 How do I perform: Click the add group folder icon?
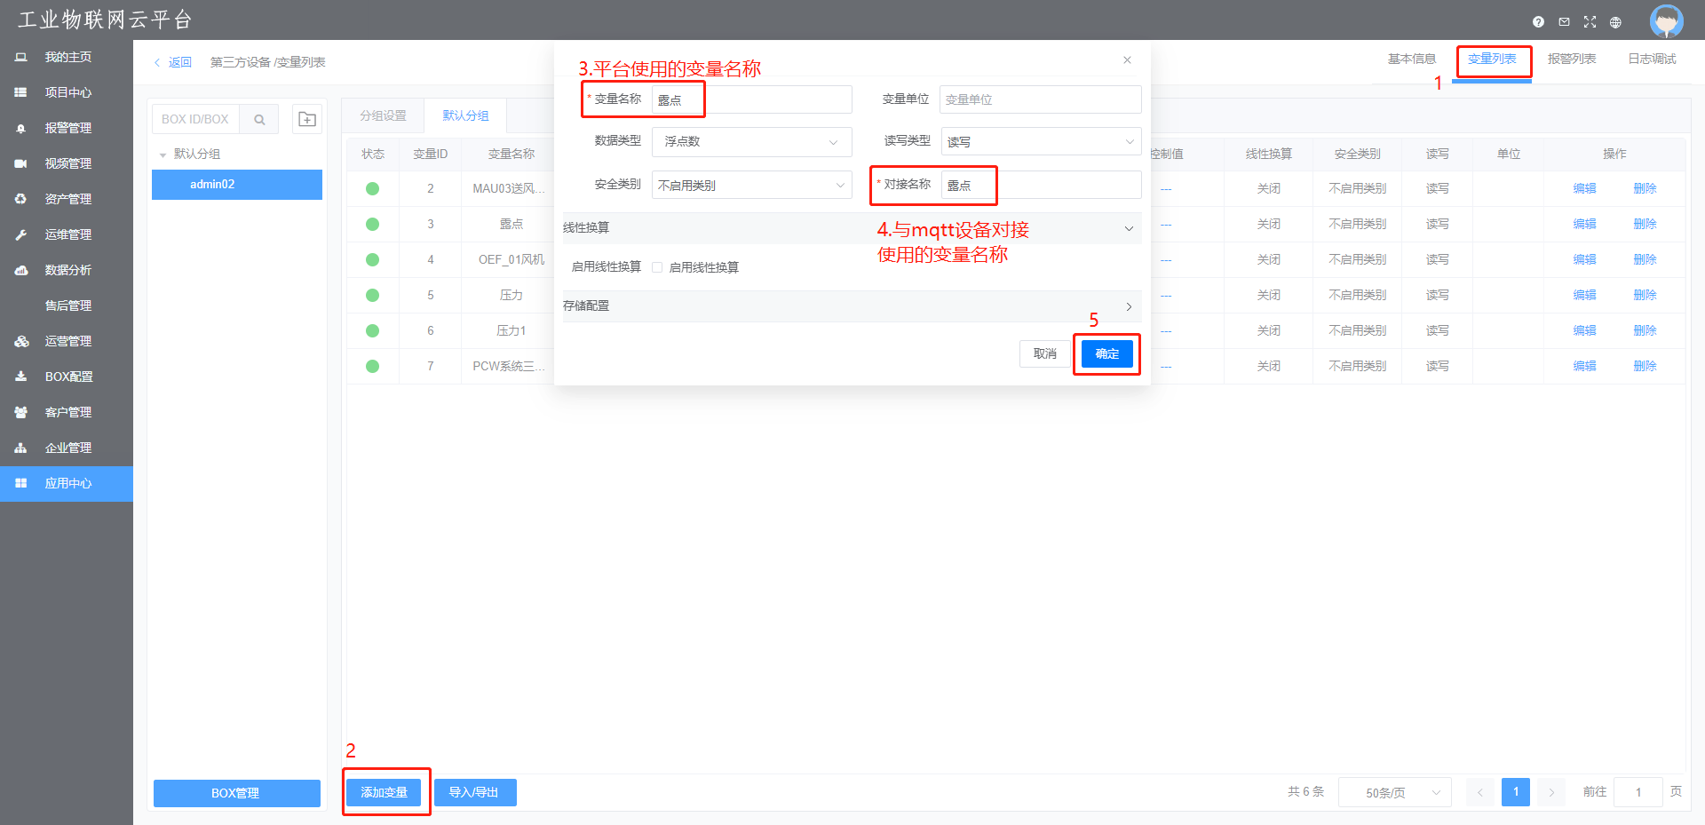pos(307,119)
